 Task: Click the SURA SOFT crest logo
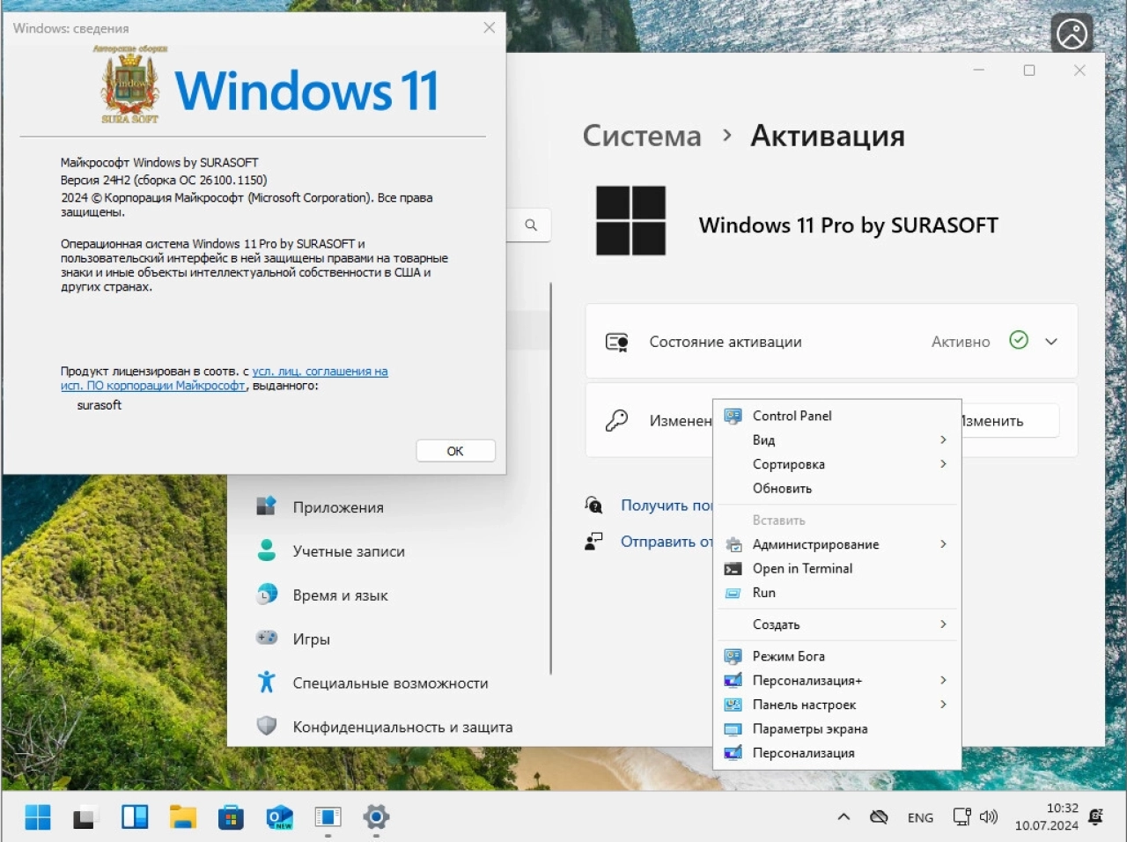130,85
